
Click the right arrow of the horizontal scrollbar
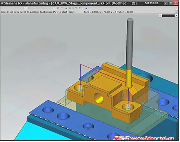click(x=176, y=15)
